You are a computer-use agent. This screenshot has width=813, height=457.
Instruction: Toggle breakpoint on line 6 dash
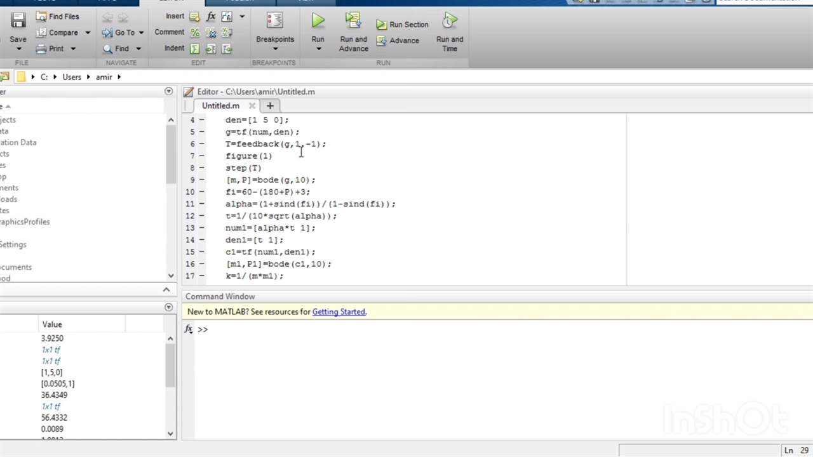[202, 144]
